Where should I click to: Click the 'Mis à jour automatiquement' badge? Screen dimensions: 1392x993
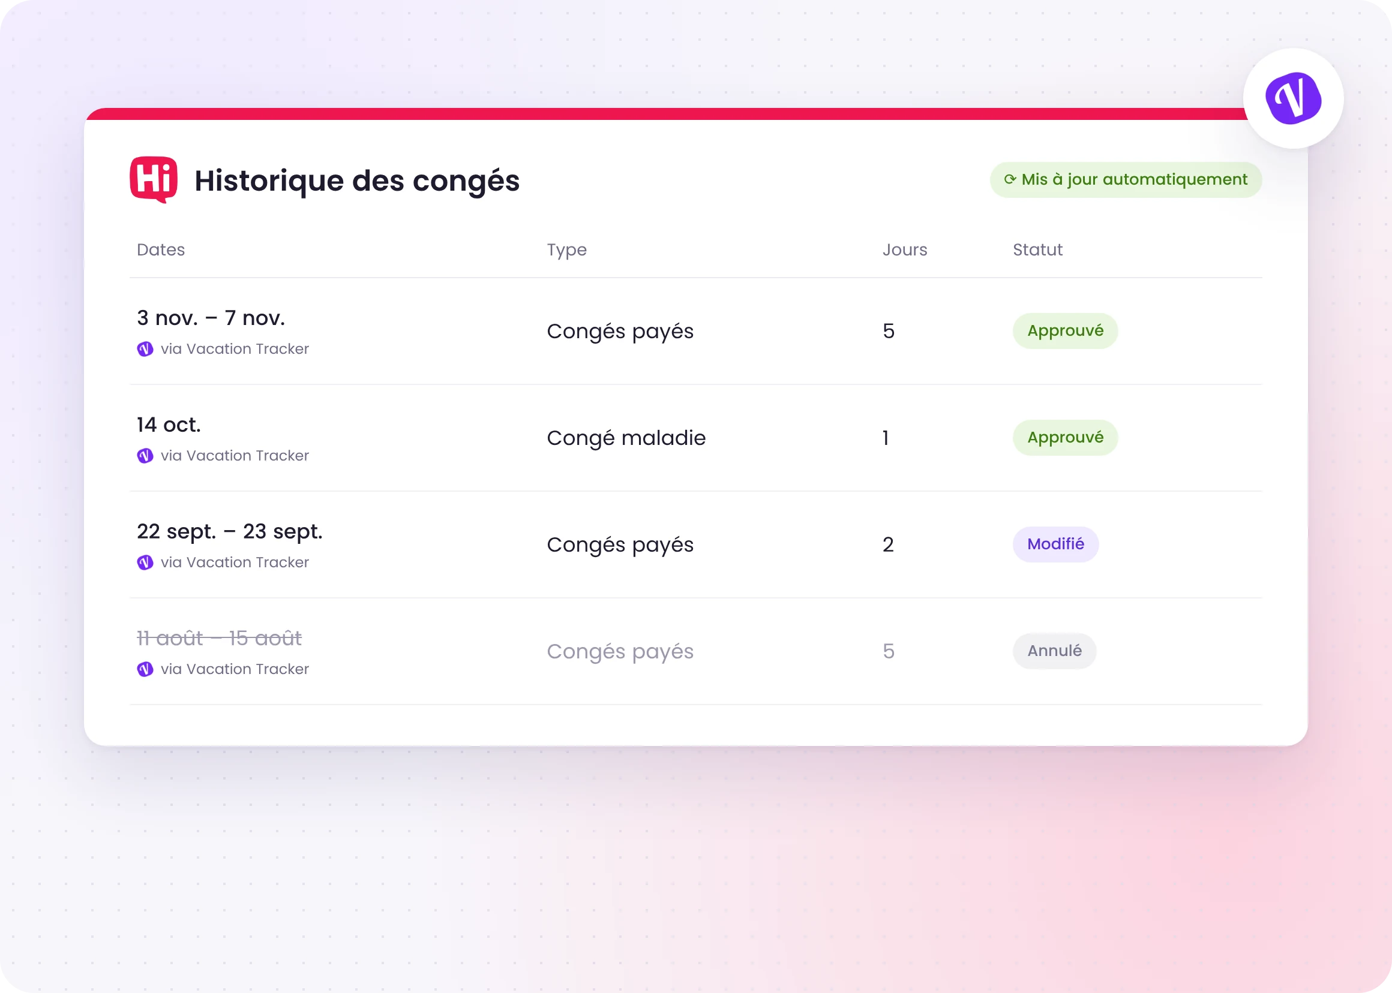1125,180
